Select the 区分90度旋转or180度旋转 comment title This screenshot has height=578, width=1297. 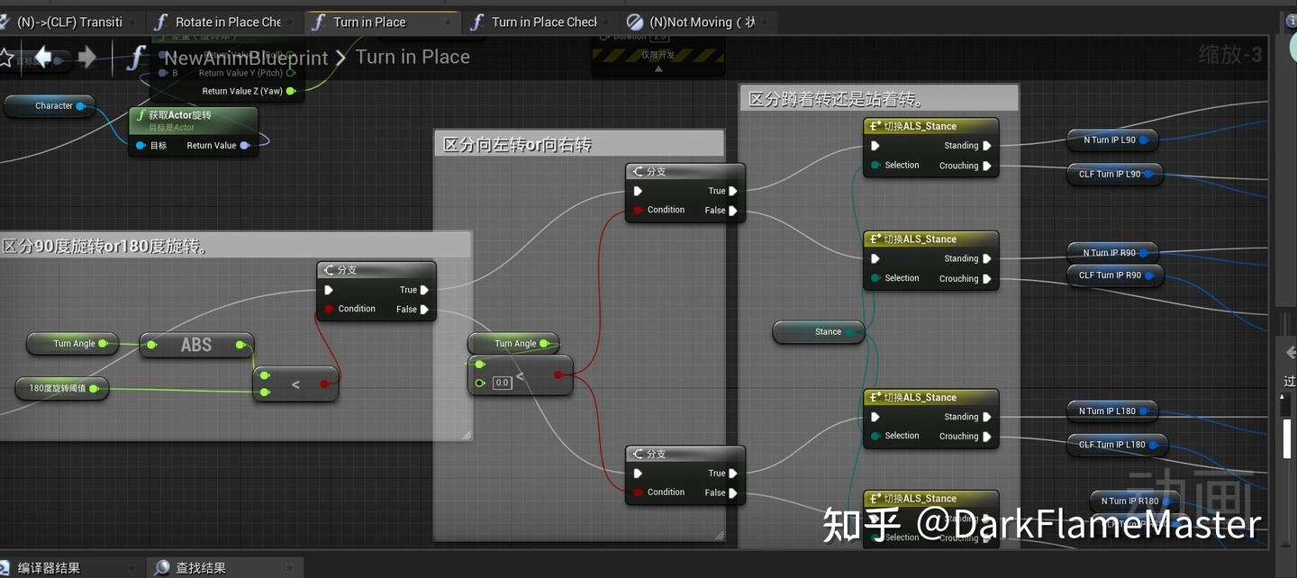[x=104, y=246]
